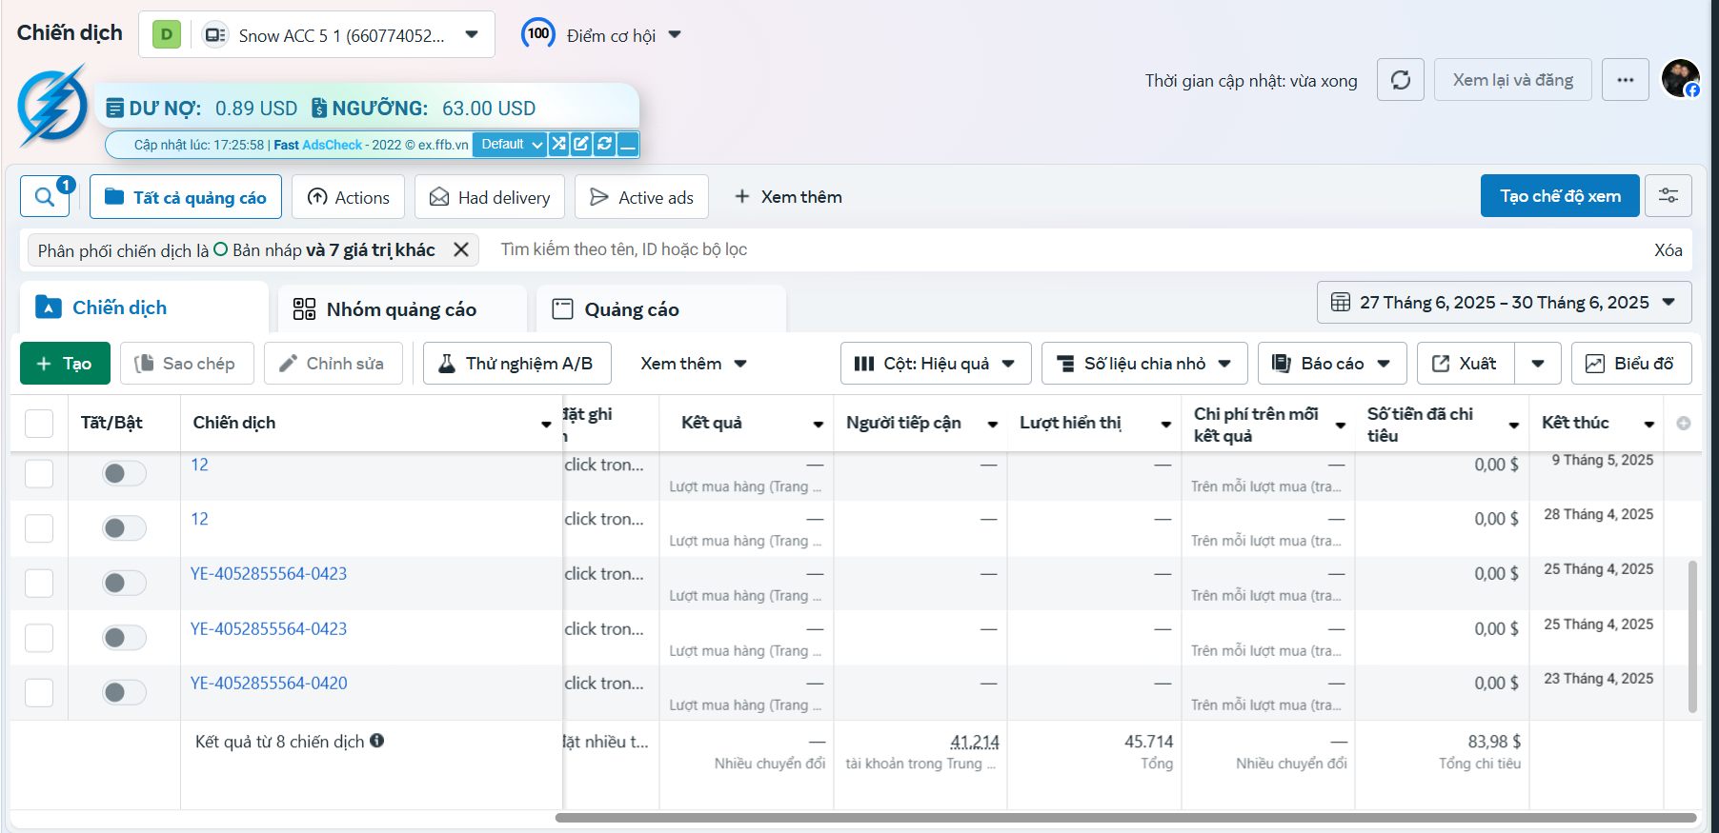
Task: Open the Cột: Hiệu quả columns dropdown
Action: (936, 363)
